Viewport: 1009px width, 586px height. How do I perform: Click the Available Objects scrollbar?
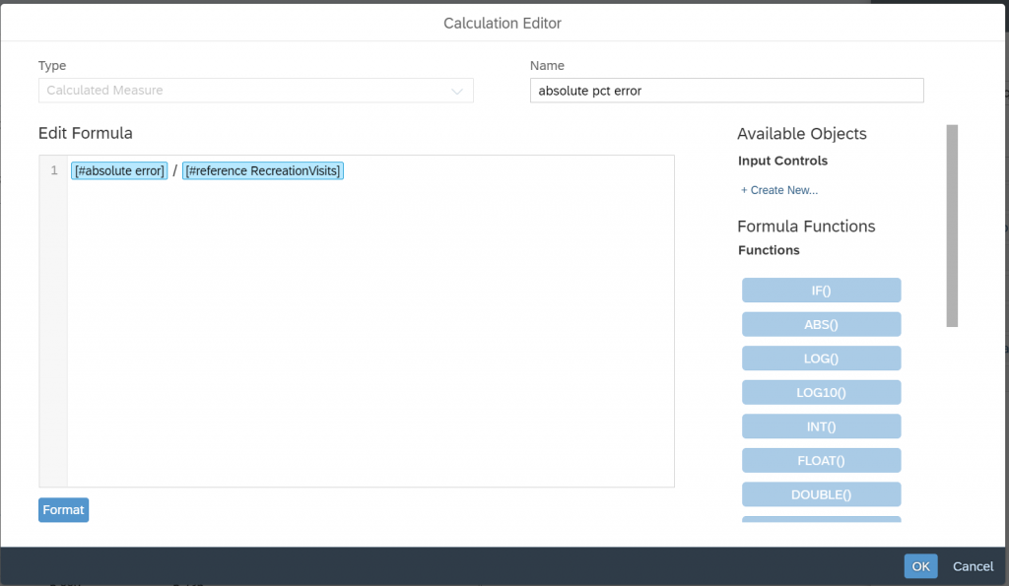(952, 226)
